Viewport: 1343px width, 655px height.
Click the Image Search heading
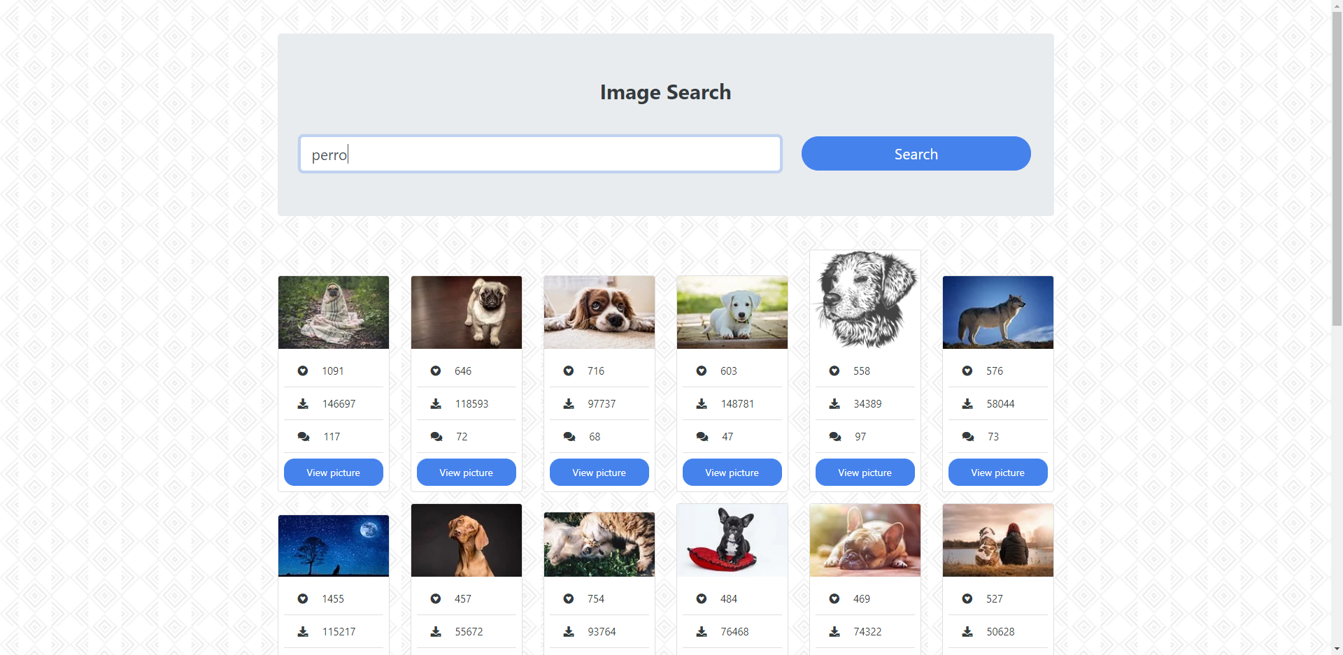666,92
